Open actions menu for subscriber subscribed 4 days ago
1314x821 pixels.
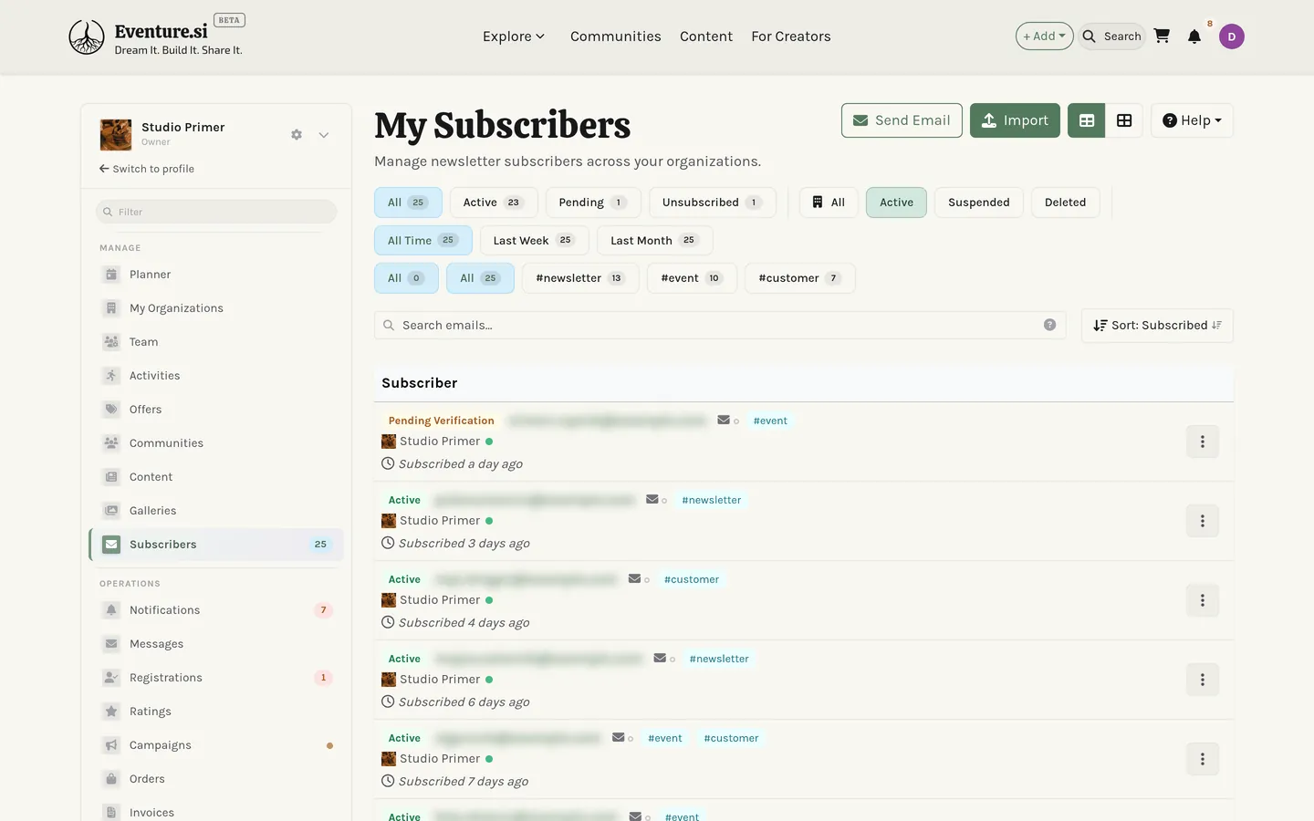coord(1203,600)
